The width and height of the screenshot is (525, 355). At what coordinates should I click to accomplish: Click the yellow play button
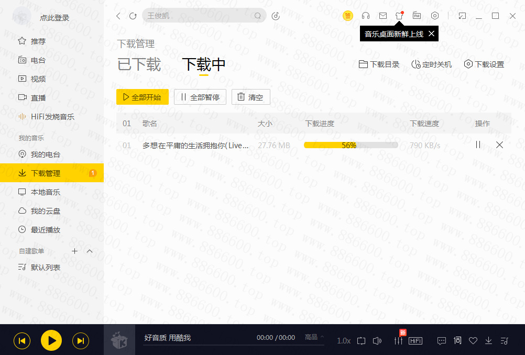tap(51, 341)
